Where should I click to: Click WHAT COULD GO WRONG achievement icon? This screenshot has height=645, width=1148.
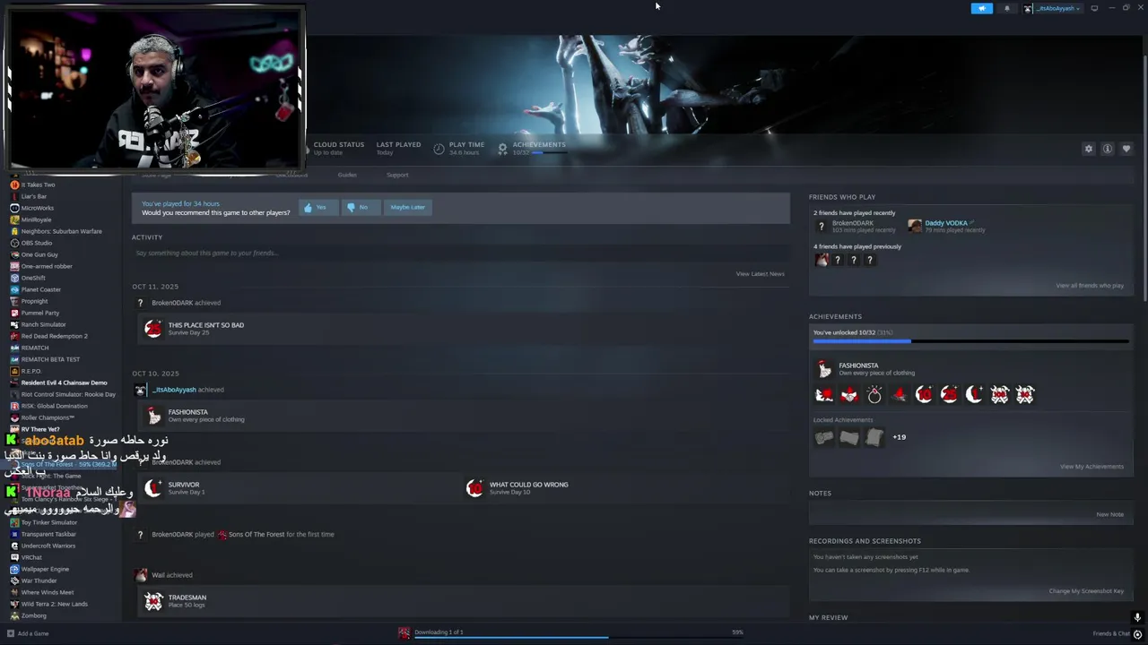coord(474,488)
